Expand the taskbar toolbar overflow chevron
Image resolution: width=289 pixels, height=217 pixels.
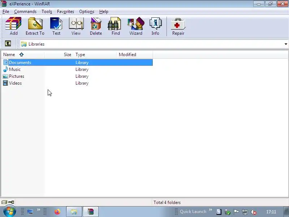[39, 209]
